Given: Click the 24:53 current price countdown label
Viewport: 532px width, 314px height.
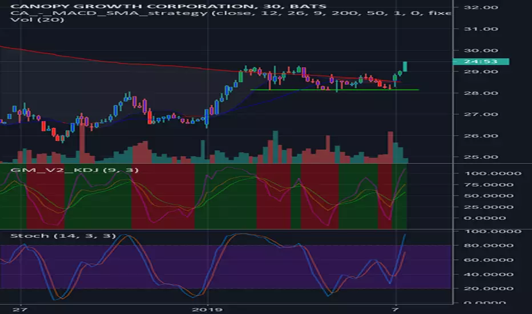Looking at the screenshot, I should click(x=481, y=62).
